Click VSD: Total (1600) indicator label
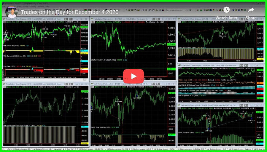Viewport: 267px width, 152px height. (10, 66)
